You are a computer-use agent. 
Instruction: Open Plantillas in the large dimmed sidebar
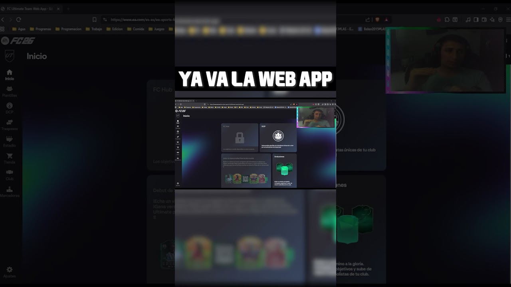9,92
